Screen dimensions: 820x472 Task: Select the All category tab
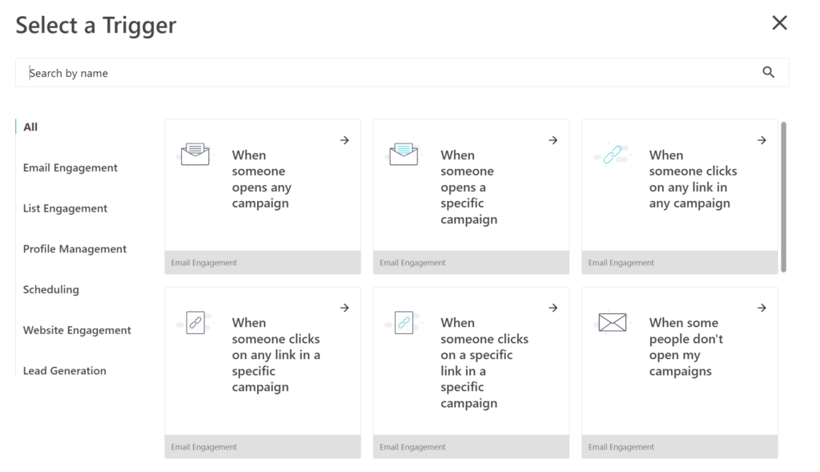point(30,127)
